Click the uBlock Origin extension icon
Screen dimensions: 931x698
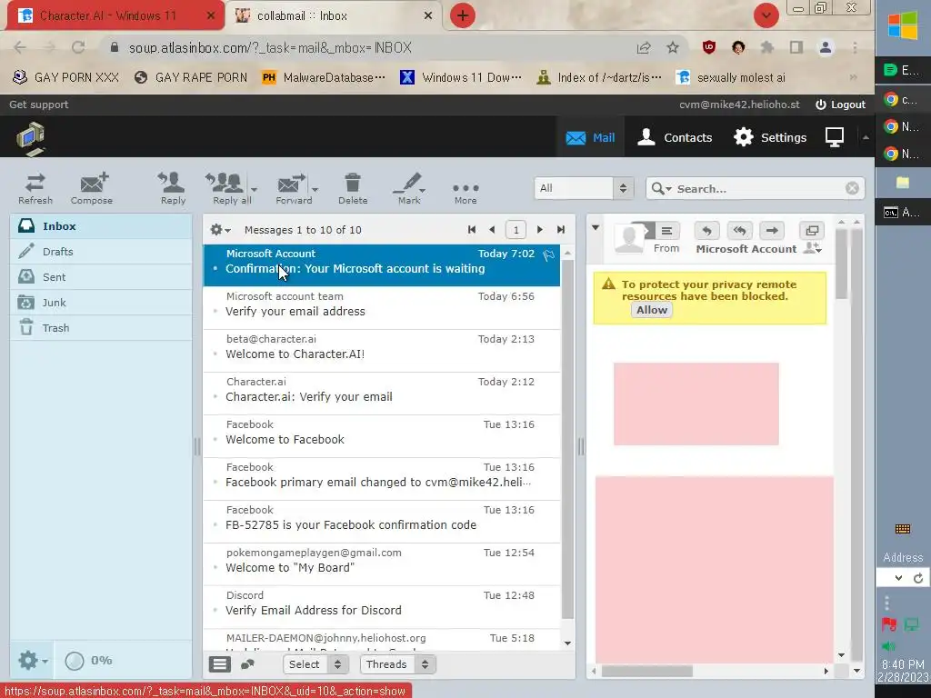pyautogui.click(x=708, y=47)
